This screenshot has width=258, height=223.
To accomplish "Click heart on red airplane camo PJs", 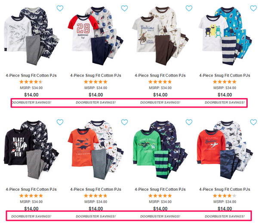I will (253, 122).
